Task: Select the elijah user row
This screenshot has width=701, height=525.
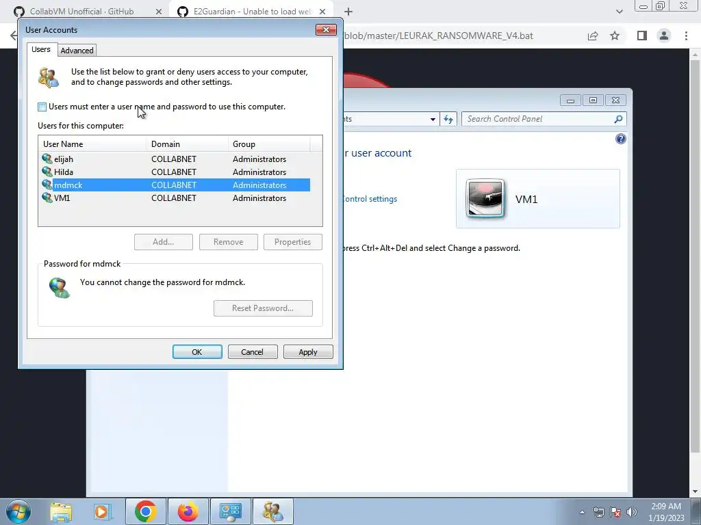Action: click(x=175, y=159)
